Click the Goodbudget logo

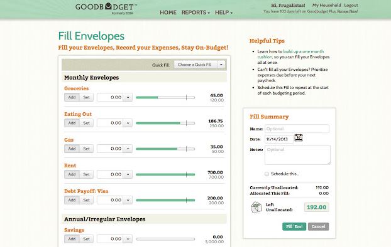point(106,8)
